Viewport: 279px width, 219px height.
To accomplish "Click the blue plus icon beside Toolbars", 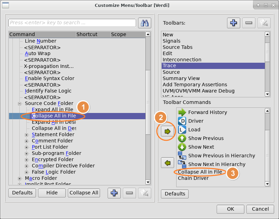I will tap(234, 23).
